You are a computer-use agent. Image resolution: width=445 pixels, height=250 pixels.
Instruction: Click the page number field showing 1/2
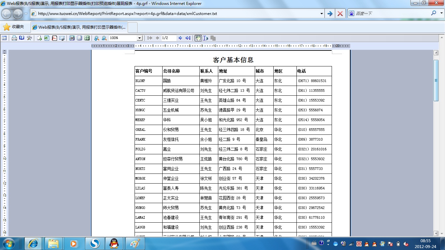(x=169, y=38)
